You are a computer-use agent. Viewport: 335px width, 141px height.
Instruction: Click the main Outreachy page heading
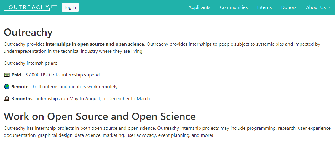click(28, 32)
